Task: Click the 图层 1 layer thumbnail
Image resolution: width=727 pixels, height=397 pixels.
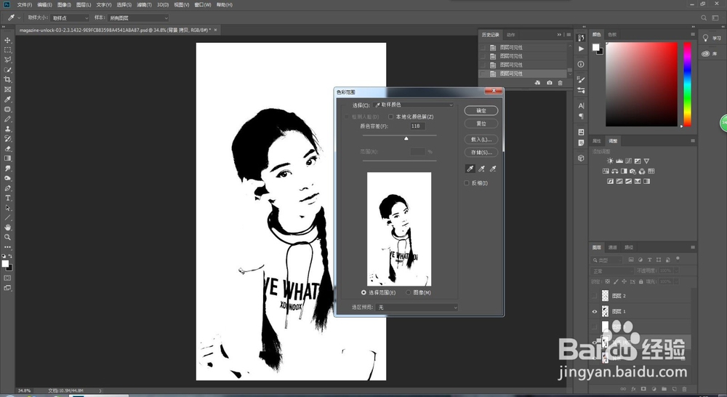Action: pyautogui.click(x=605, y=311)
